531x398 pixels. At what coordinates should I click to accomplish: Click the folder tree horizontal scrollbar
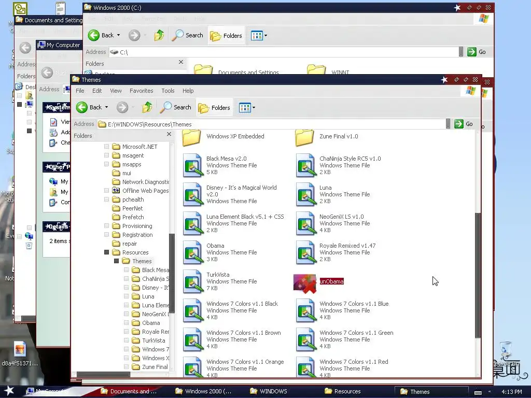[103, 374]
